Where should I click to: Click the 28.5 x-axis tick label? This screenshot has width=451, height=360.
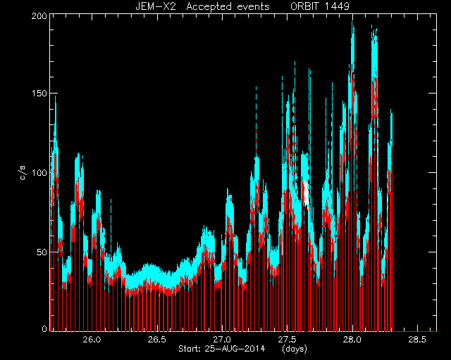tap(417, 340)
